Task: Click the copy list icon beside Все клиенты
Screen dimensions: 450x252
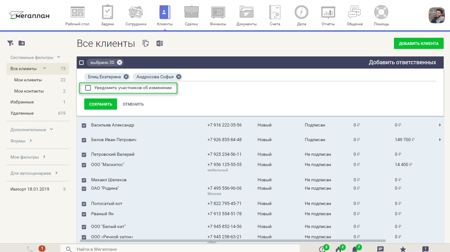Action: pyautogui.click(x=146, y=44)
